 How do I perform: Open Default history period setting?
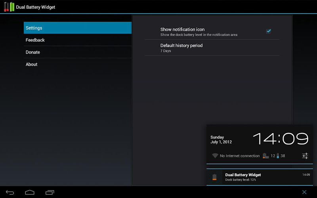click(x=212, y=48)
